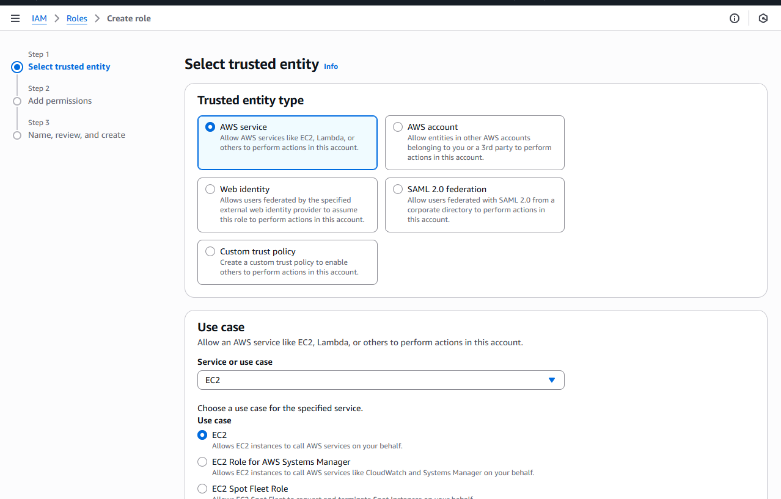781x499 pixels.
Task: Jump to Add permissions step
Action: coord(60,101)
